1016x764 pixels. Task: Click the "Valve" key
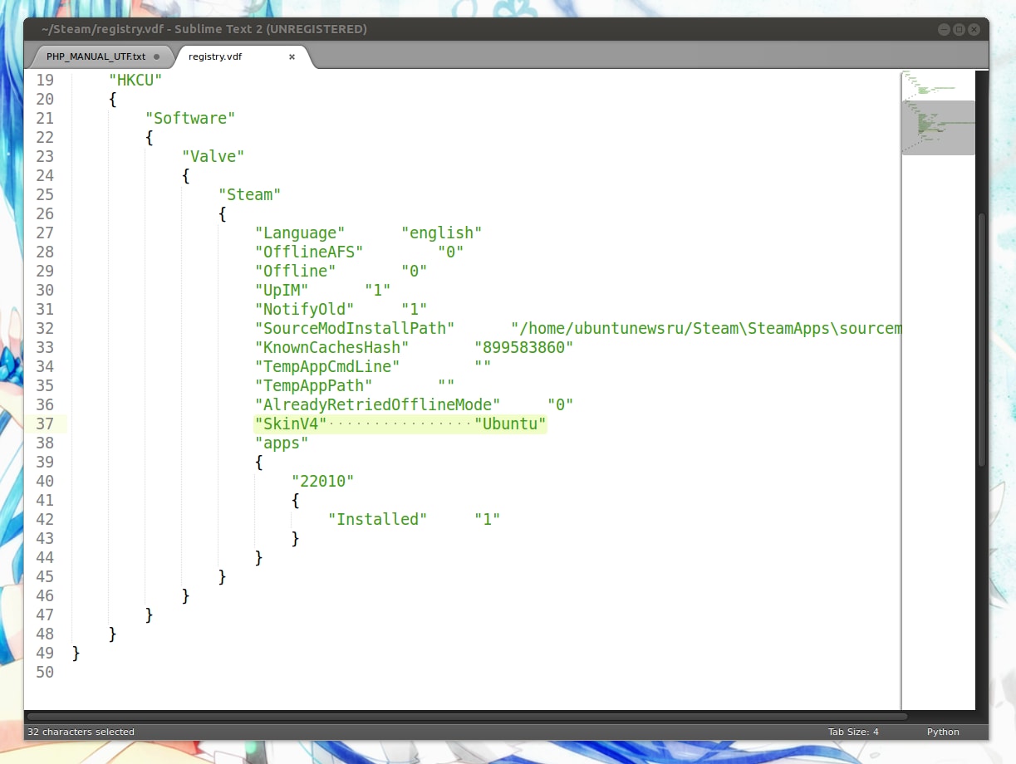click(x=213, y=156)
